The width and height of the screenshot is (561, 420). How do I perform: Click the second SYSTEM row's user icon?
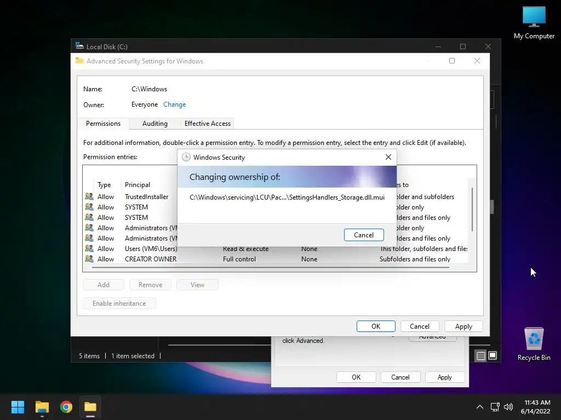pyautogui.click(x=89, y=217)
